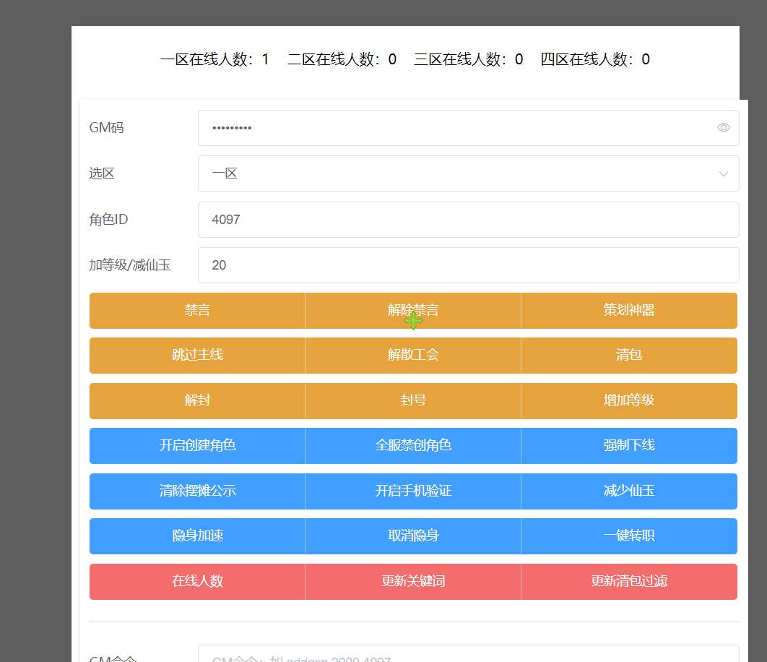Screen dimensions: 767x662
Task: Click the 清包 button
Action: click(x=629, y=355)
